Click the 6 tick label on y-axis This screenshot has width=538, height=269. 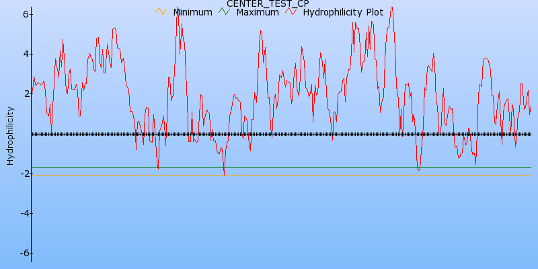click(25, 14)
